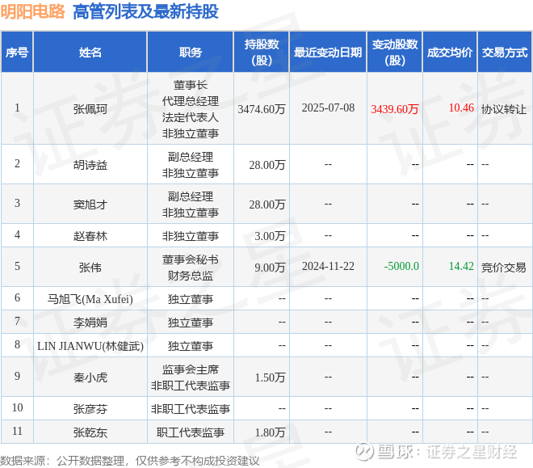
Task: Select the name 张佩珂
Action: tap(90, 109)
